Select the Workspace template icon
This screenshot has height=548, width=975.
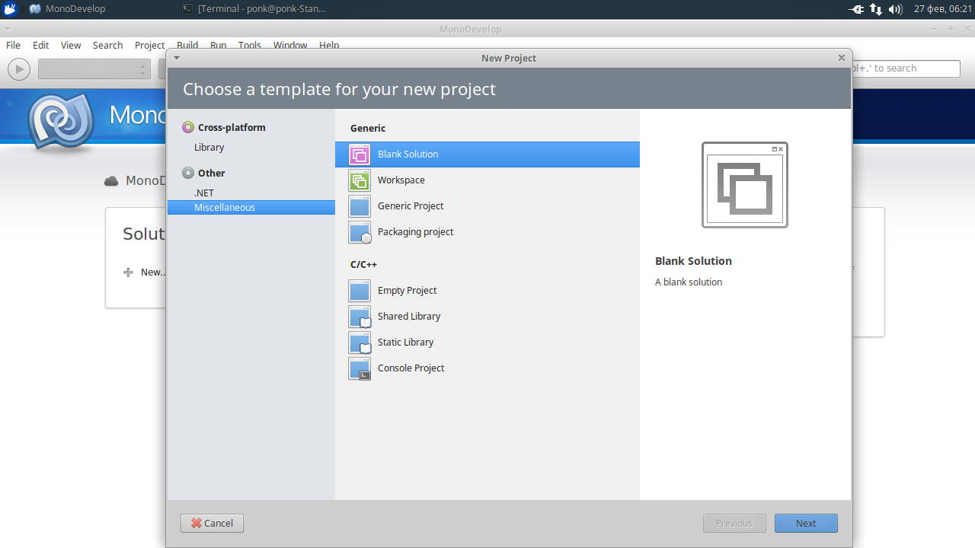[x=360, y=180]
